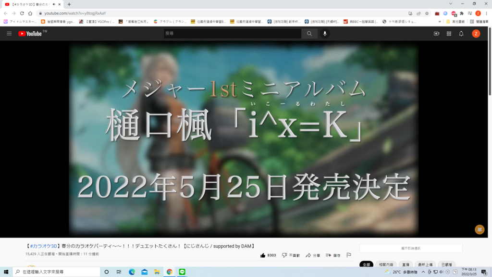
Task: Show hidden system tray icons
Action: click(x=423, y=272)
